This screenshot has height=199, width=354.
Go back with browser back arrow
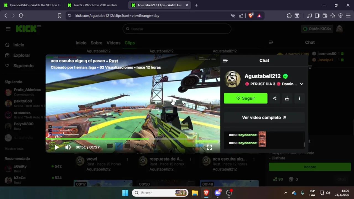pos(6,16)
